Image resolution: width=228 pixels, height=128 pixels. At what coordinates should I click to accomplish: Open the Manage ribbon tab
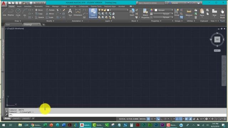(x=56, y=6)
